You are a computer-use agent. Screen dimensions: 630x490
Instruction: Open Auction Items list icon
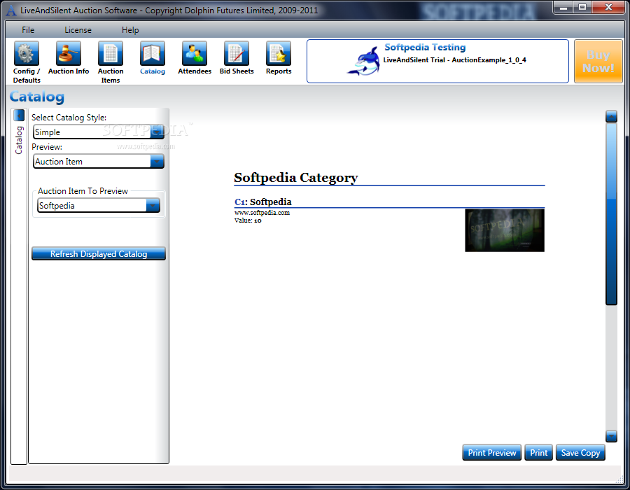click(111, 53)
